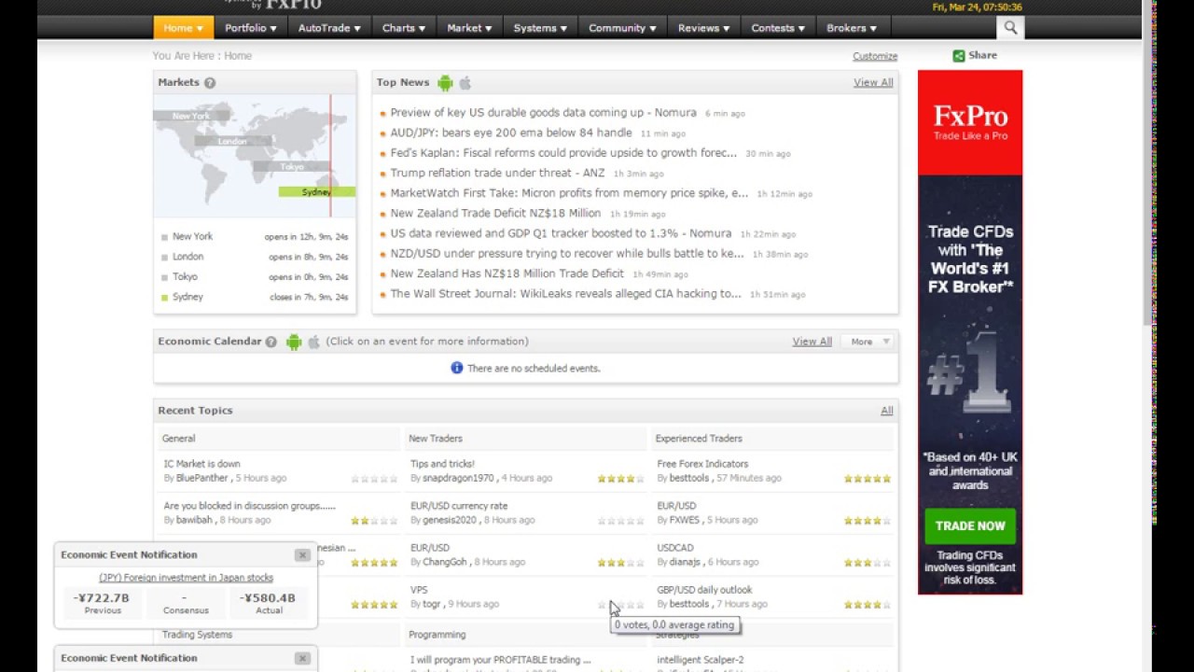
Task: Close the lower Economic Event Notification popup
Action: click(x=302, y=658)
